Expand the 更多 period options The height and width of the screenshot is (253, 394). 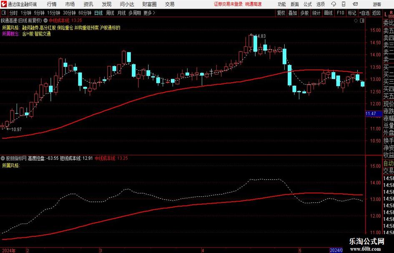click(149, 13)
